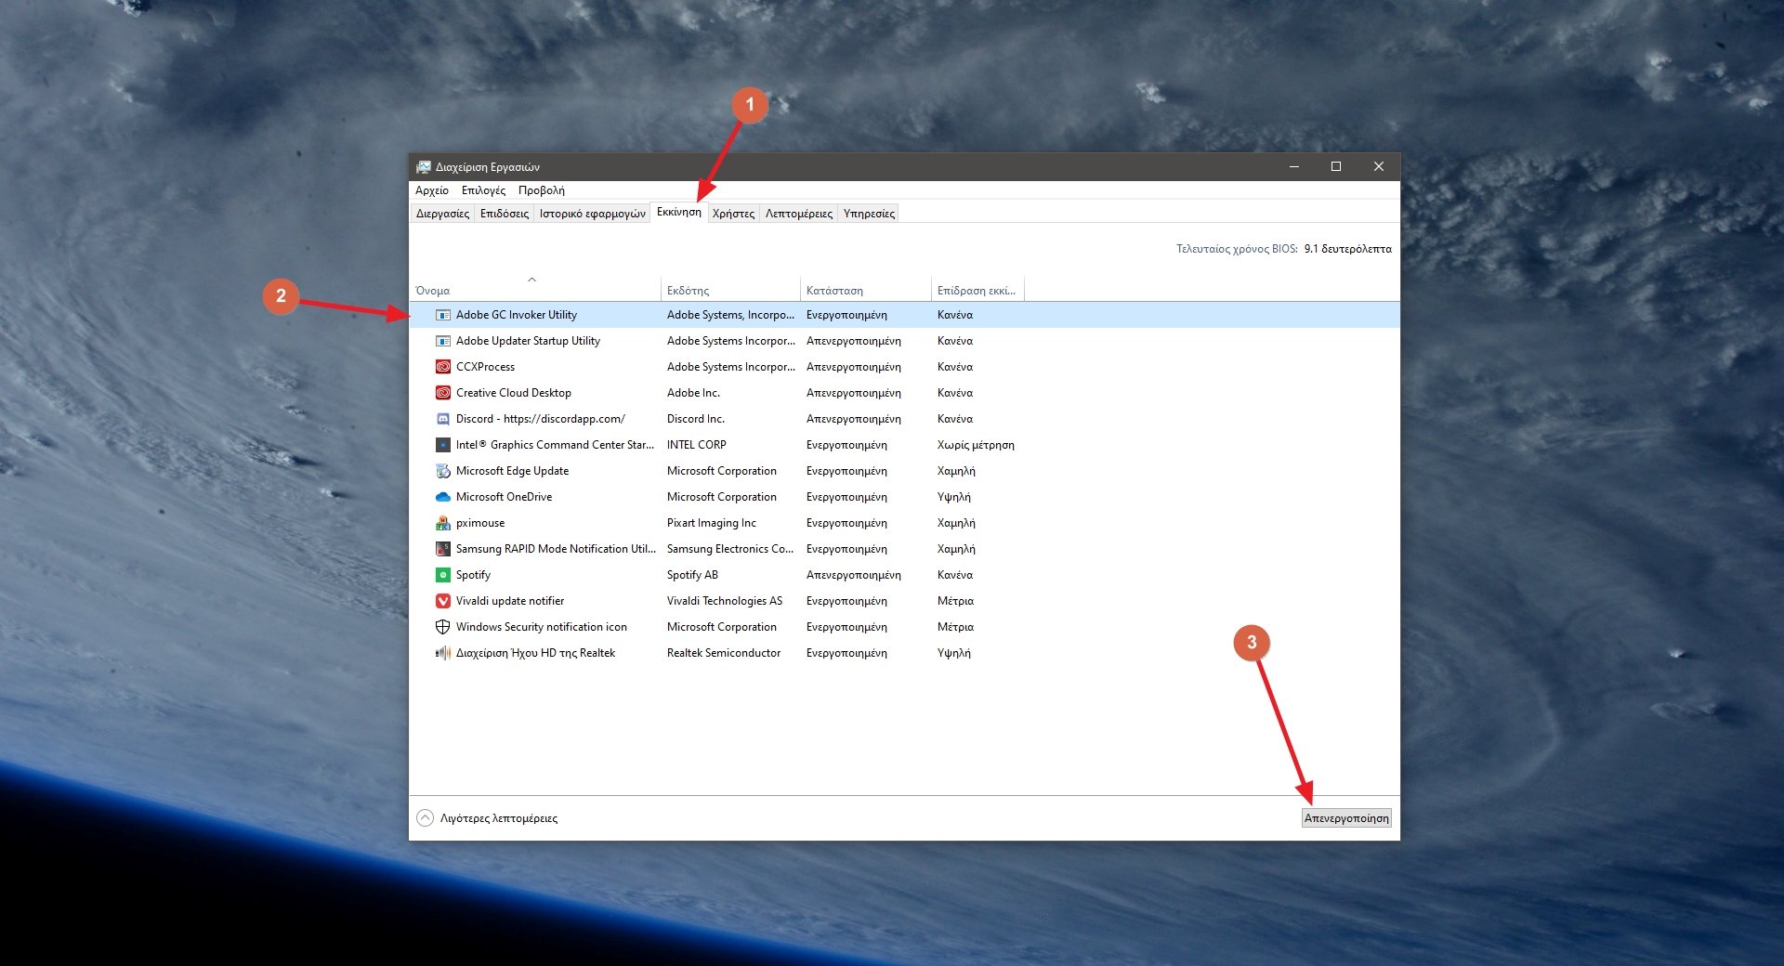Open the Υπηρεσίες tab
The width and height of the screenshot is (1784, 966).
(869, 214)
